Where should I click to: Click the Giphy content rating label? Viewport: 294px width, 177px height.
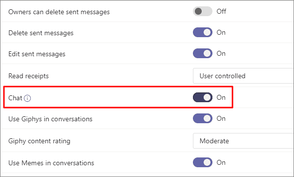[x=40, y=141]
